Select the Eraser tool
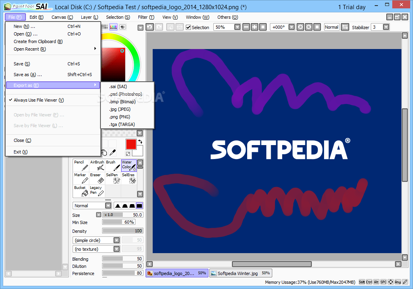The width and height of the screenshot is (413, 289). point(97,178)
